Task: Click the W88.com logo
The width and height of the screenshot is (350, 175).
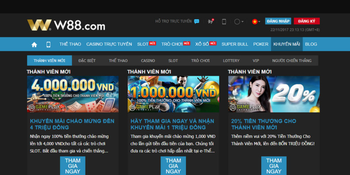Action: pyautogui.click(x=66, y=25)
